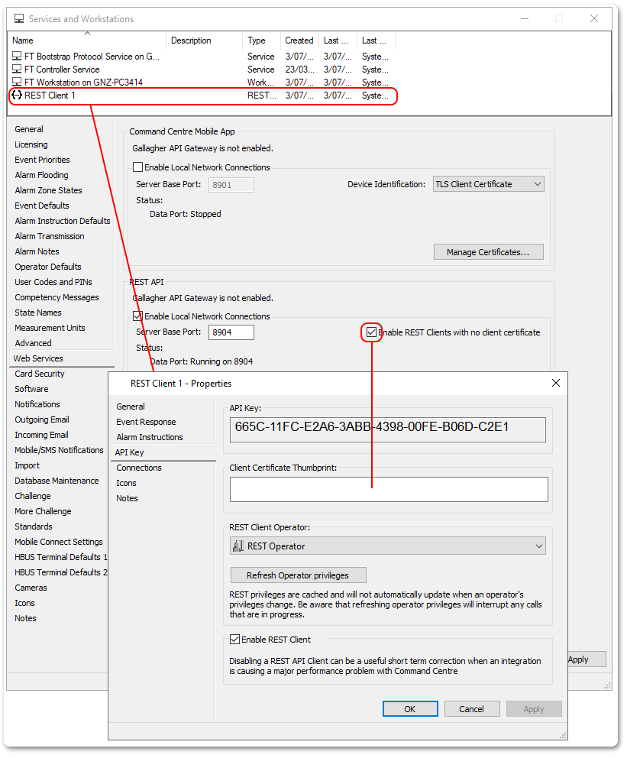Image resolution: width=627 pixels, height=758 pixels.
Task: Show the Event Defaults section
Action: pyautogui.click(x=42, y=206)
